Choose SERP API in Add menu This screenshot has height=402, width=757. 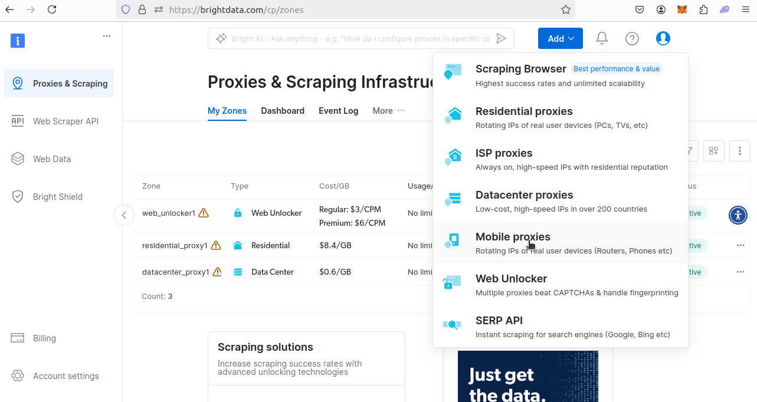pos(561,327)
